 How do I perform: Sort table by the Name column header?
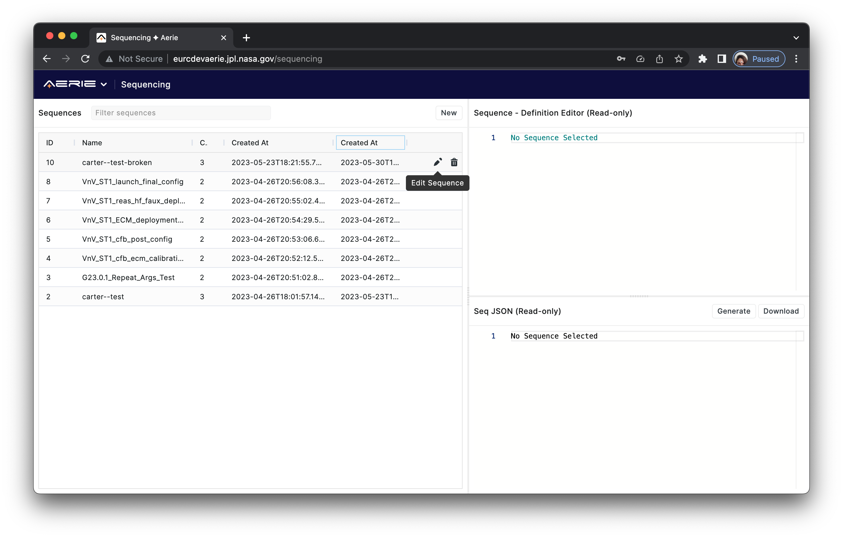click(x=92, y=143)
